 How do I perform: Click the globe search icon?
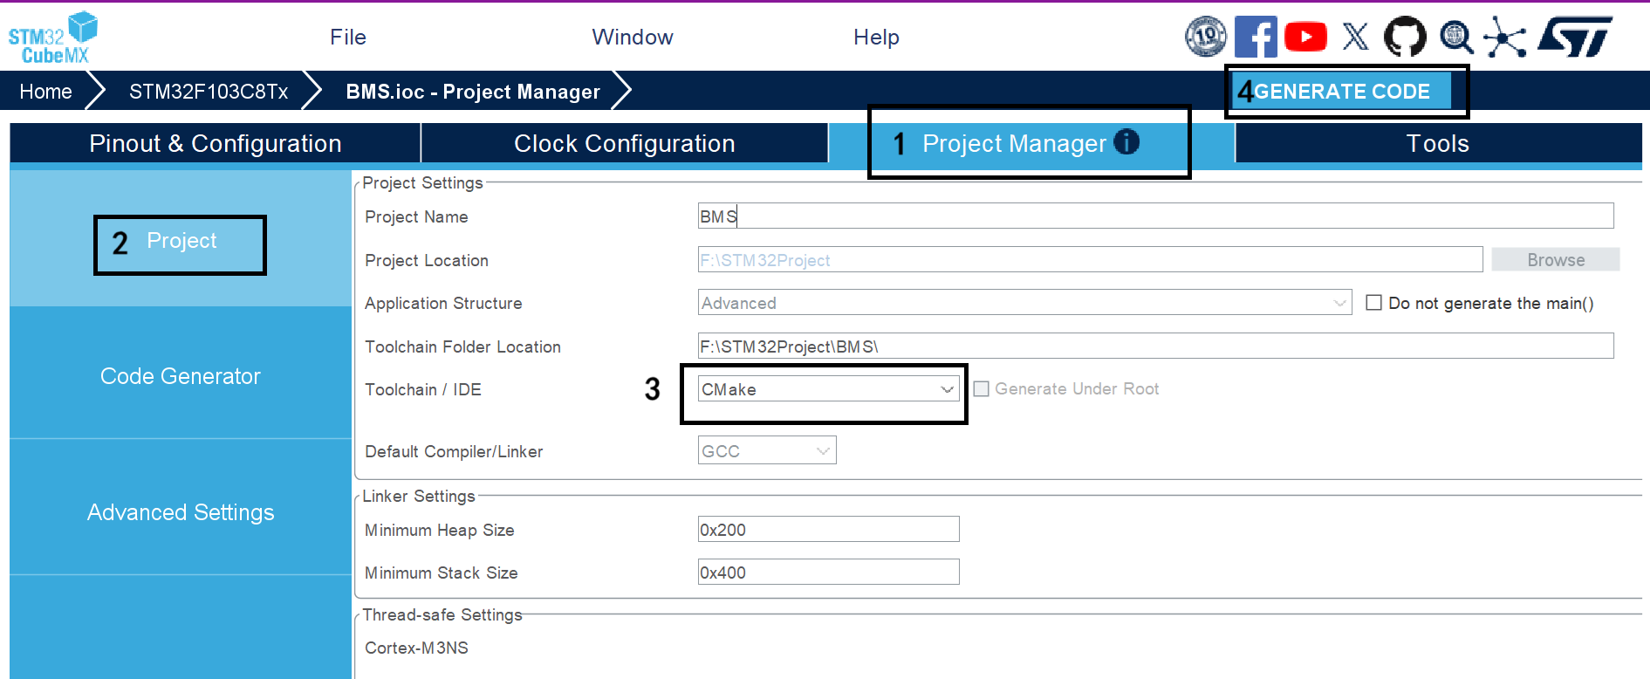(x=1455, y=38)
